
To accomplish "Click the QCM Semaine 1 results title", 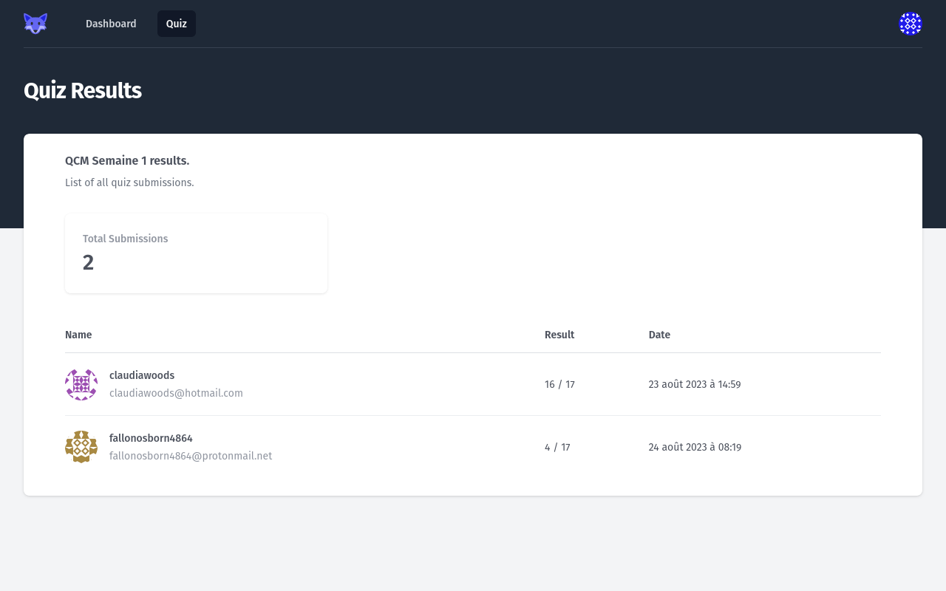I will (x=127, y=160).
